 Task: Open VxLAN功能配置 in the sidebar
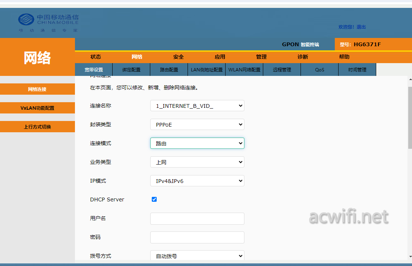37,108
